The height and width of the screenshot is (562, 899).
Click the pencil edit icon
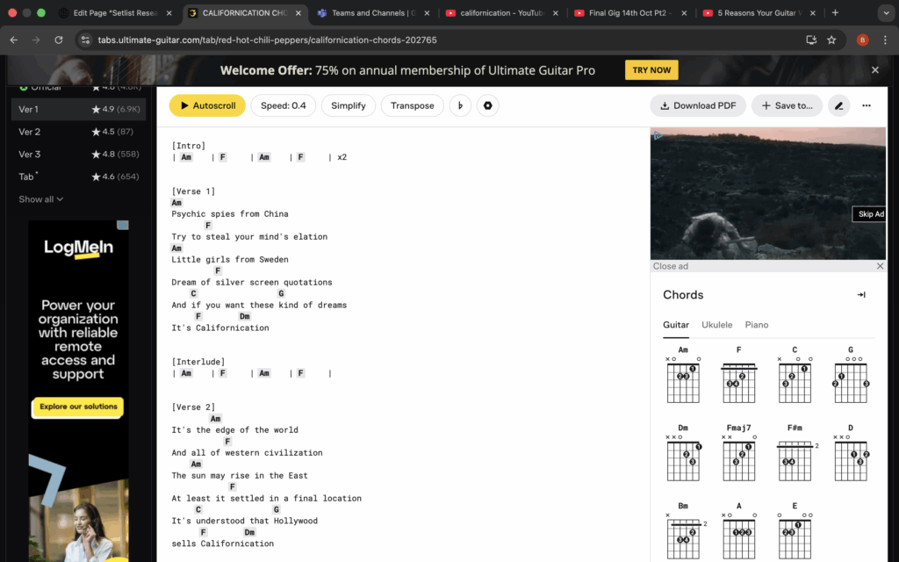(838, 105)
